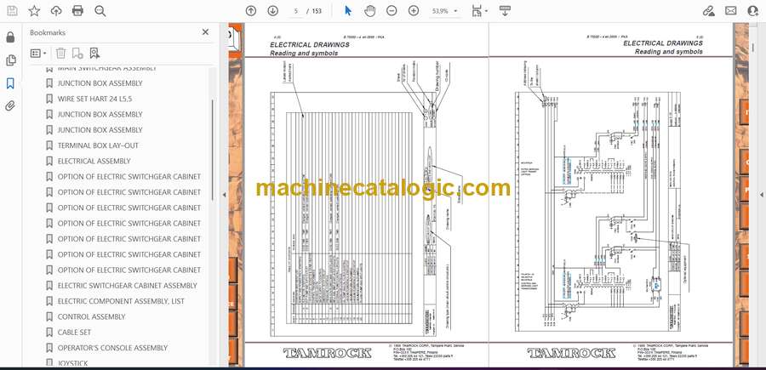766x370 pixels.
Task: Open the CABLE SET bookmark
Action: pos(74,333)
